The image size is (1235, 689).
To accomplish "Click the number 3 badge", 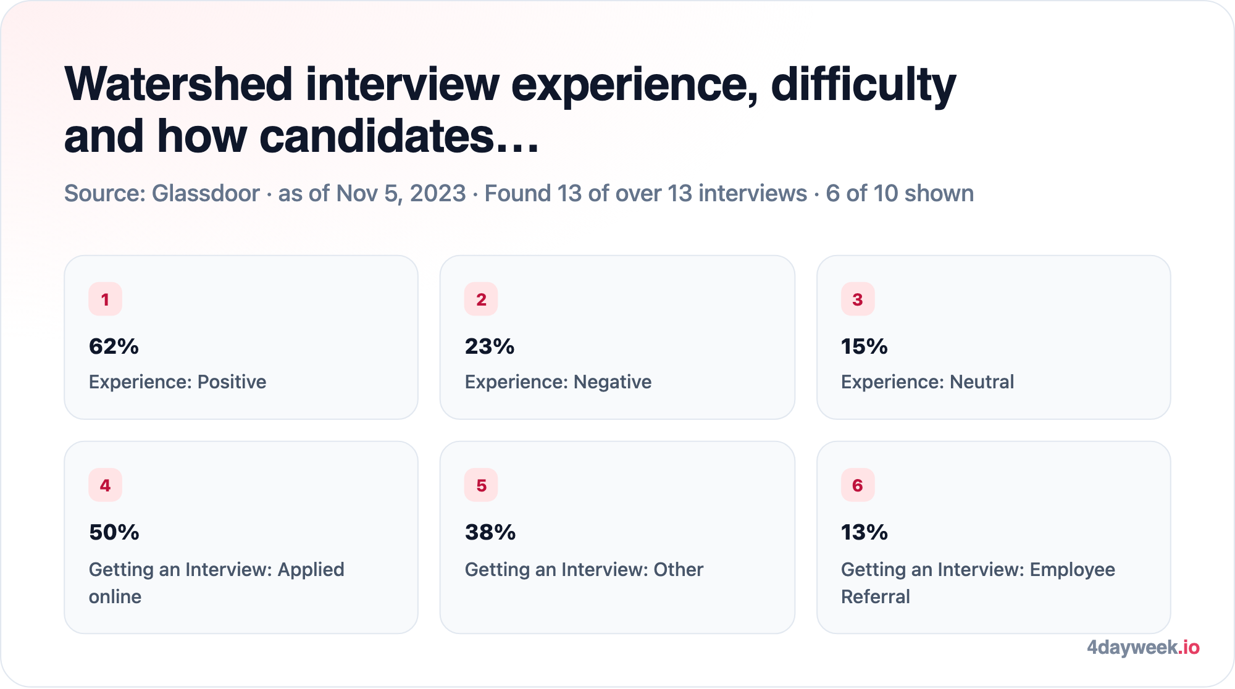I will (858, 299).
